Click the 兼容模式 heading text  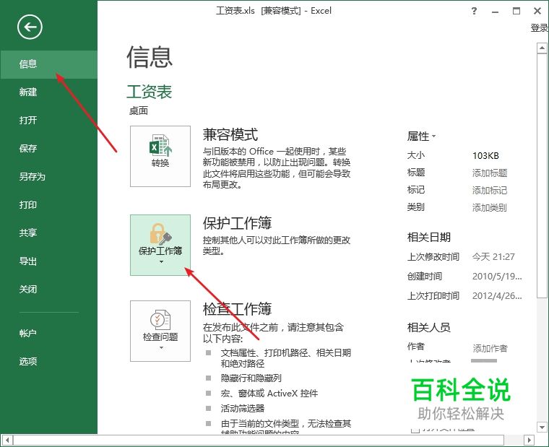[230, 134]
